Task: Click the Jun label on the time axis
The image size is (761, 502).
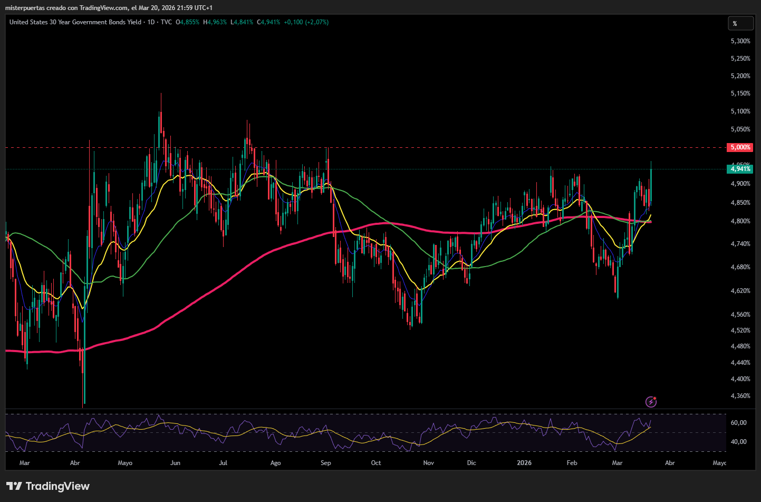Action: pos(175,463)
